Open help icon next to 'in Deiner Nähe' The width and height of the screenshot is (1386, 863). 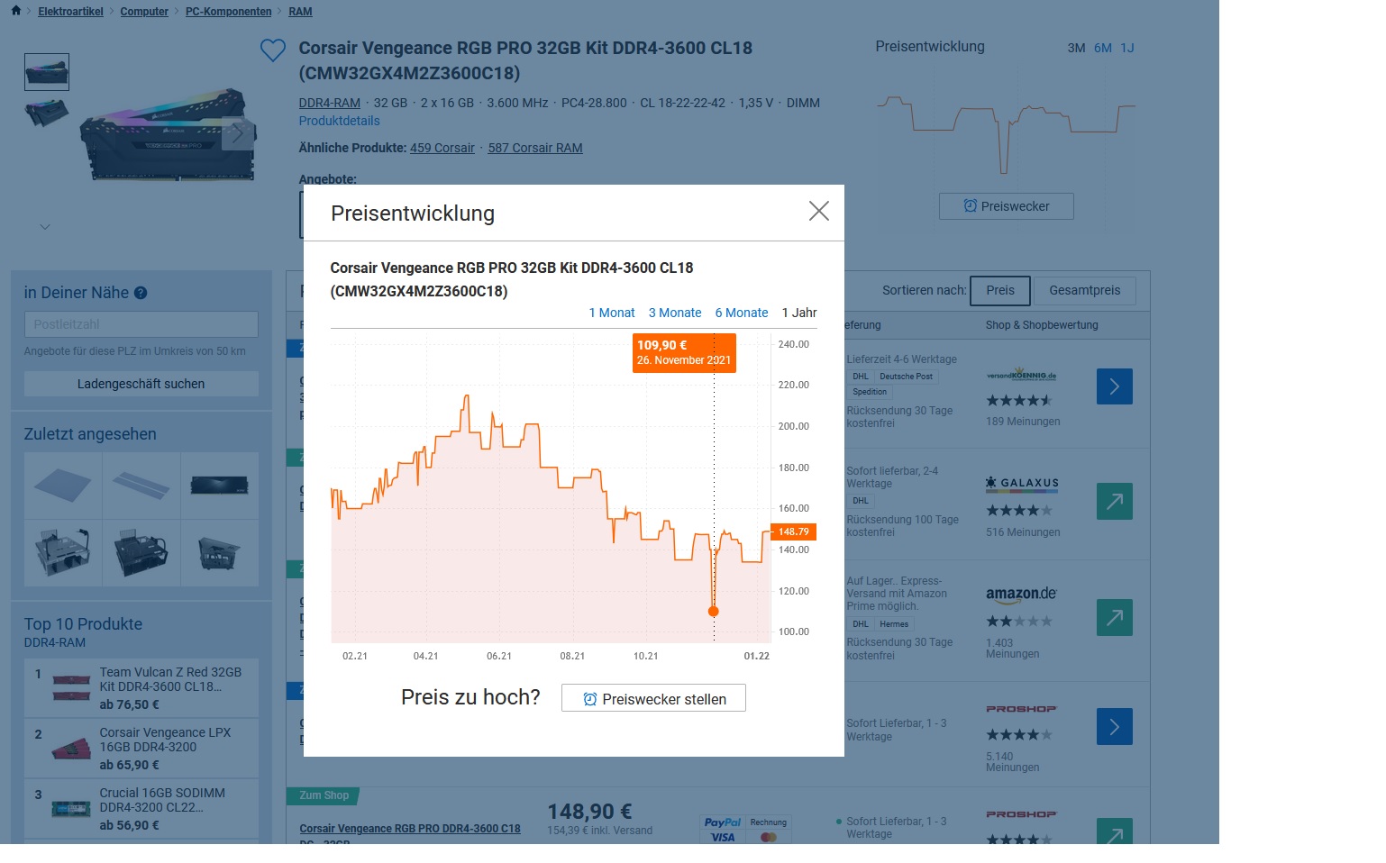pyautogui.click(x=141, y=293)
